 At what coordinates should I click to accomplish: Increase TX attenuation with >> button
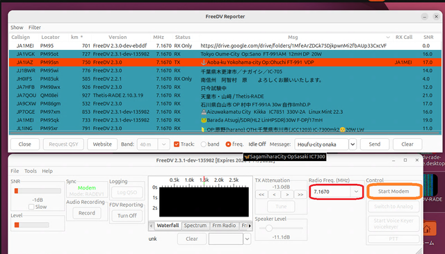tap(300, 194)
